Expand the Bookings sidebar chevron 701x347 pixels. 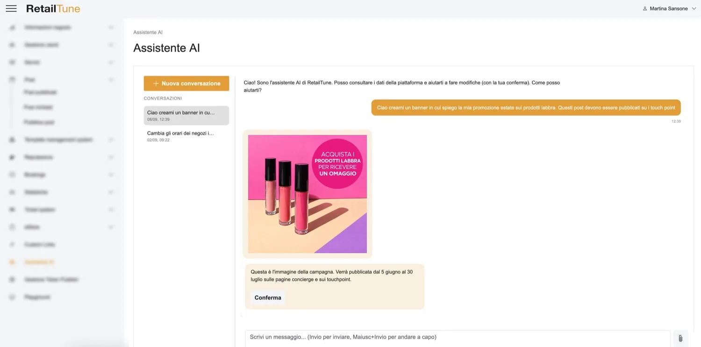[x=111, y=175]
